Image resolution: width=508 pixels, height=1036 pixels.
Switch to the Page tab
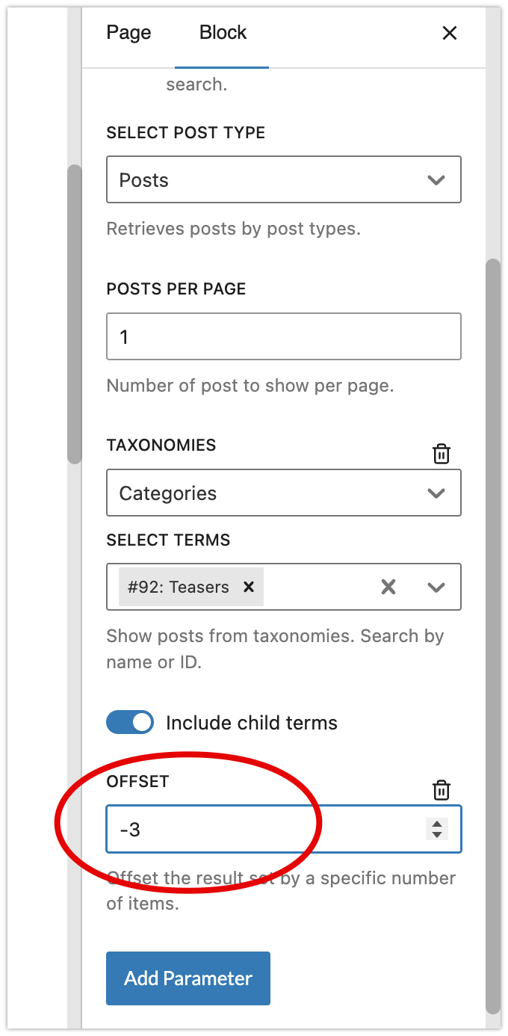(128, 33)
